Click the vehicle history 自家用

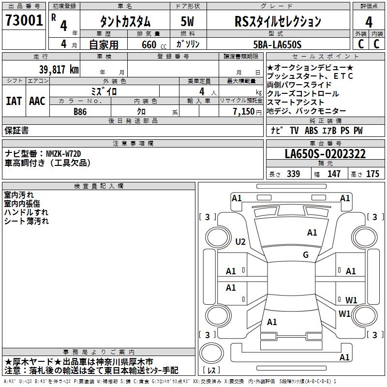(x=104, y=45)
